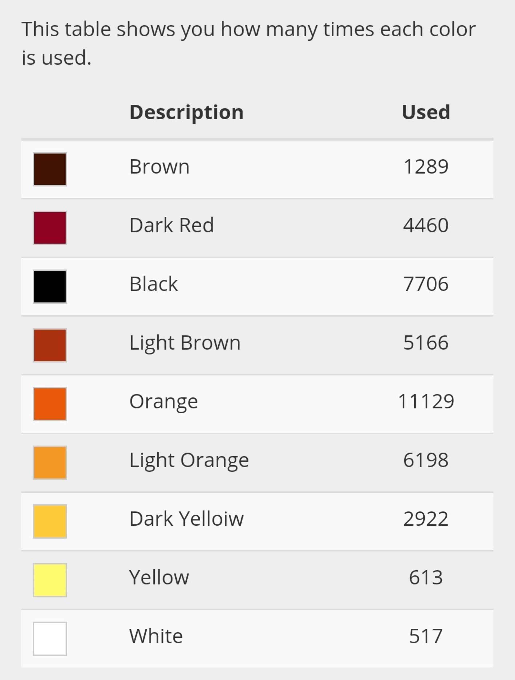Select the White color swatch
Screen dimensions: 515x680
pyautogui.click(x=50, y=639)
